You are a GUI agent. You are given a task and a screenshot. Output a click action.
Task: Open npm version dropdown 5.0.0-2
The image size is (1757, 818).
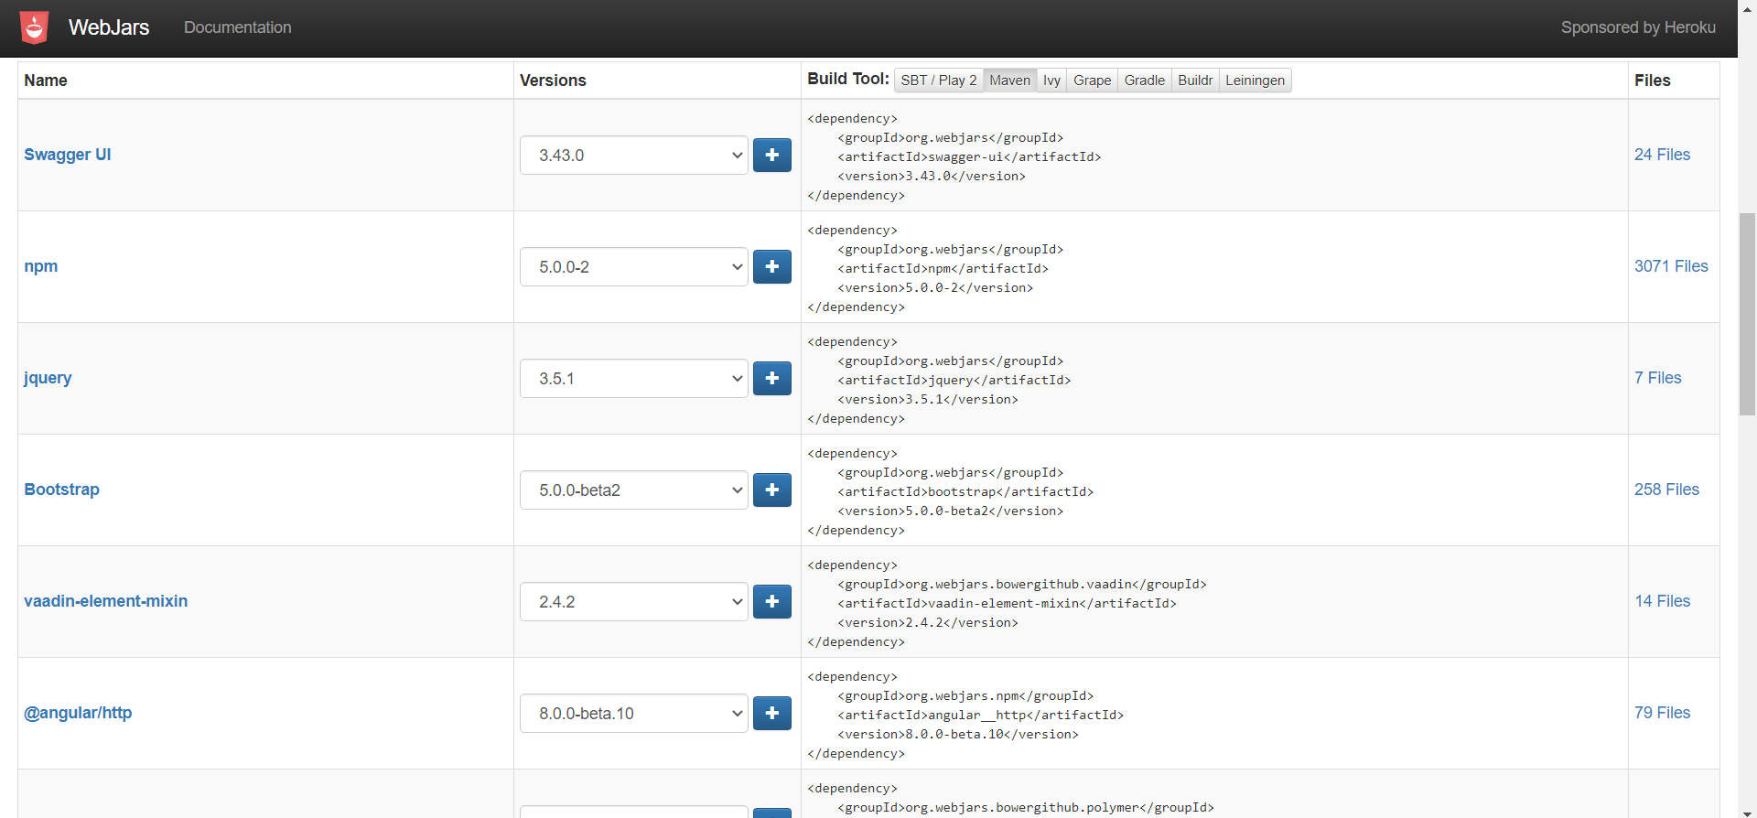(634, 267)
